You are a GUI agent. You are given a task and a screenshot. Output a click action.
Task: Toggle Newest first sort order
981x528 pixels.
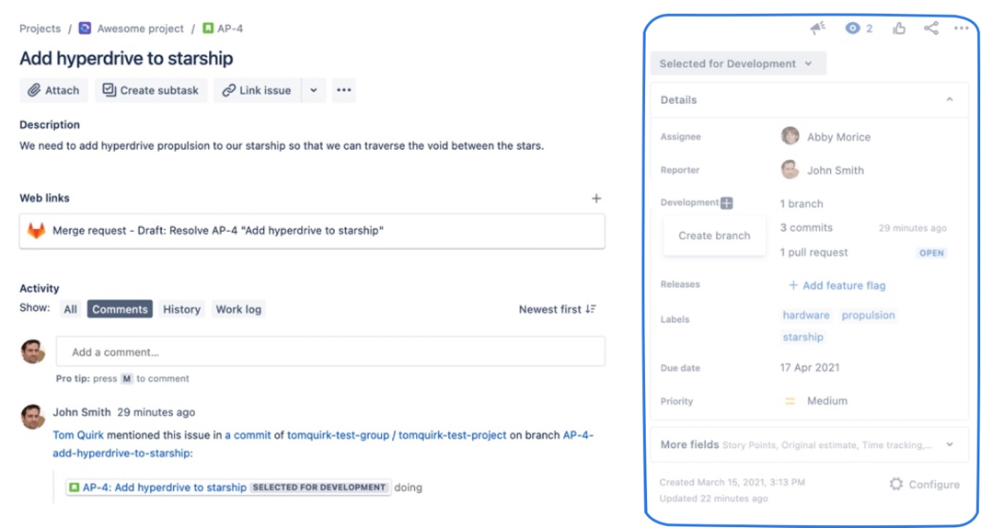pyautogui.click(x=557, y=309)
